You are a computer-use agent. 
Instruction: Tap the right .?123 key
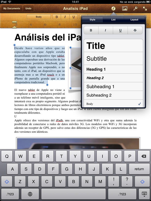click(x=122, y=194)
